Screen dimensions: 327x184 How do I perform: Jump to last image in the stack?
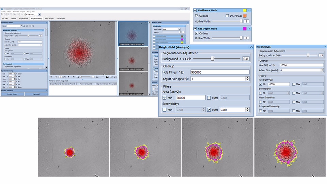click(74, 77)
